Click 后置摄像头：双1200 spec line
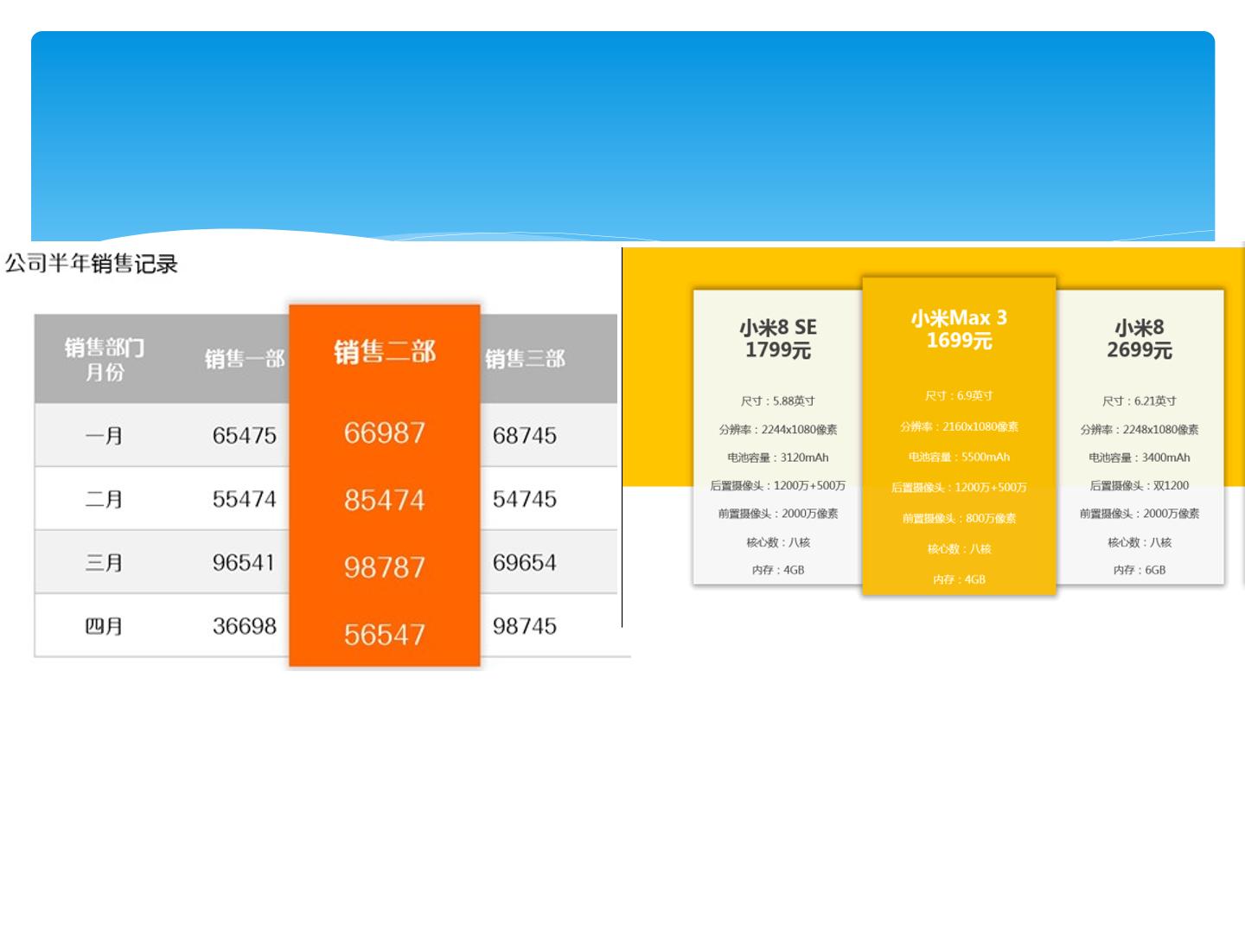 click(x=1140, y=486)
